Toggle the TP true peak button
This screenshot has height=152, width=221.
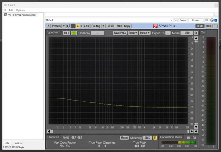(x=155, y=138)
